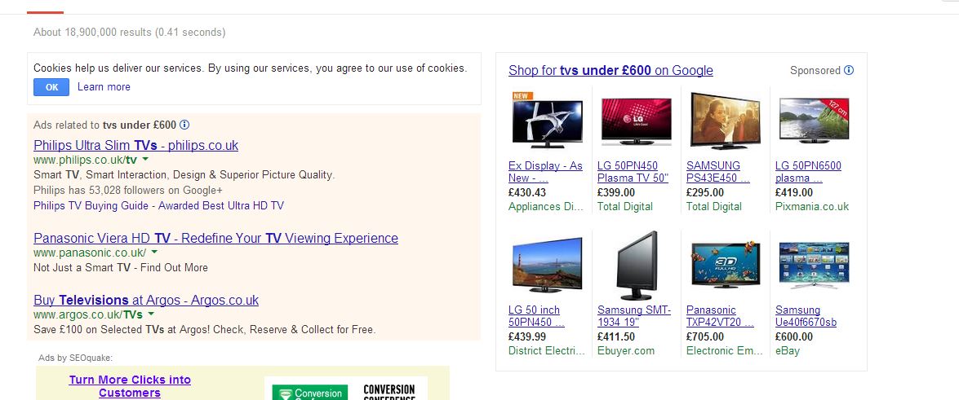The width and height of the screenshot is (959, 400).
Task: Click the OK cookies button
Action: point(51,87)
